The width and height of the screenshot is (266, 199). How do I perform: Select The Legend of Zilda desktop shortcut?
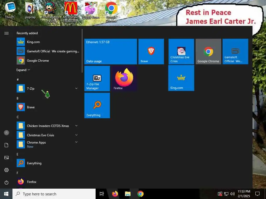tap(51, 12)
